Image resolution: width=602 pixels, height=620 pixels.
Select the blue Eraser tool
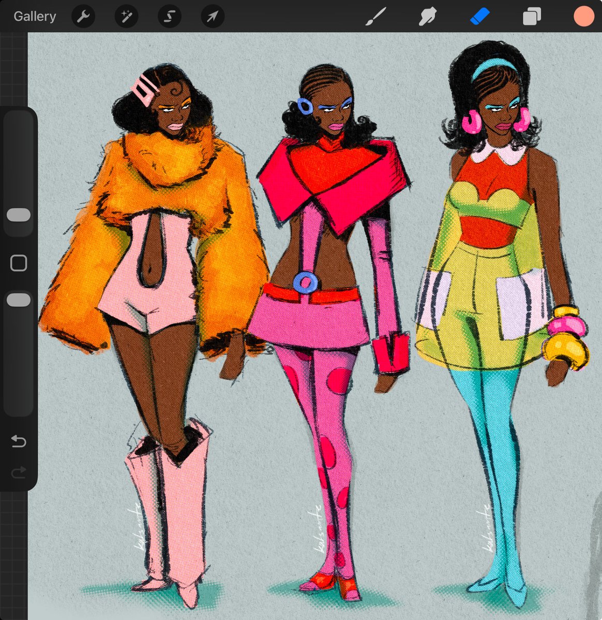[x=479, y=17]
